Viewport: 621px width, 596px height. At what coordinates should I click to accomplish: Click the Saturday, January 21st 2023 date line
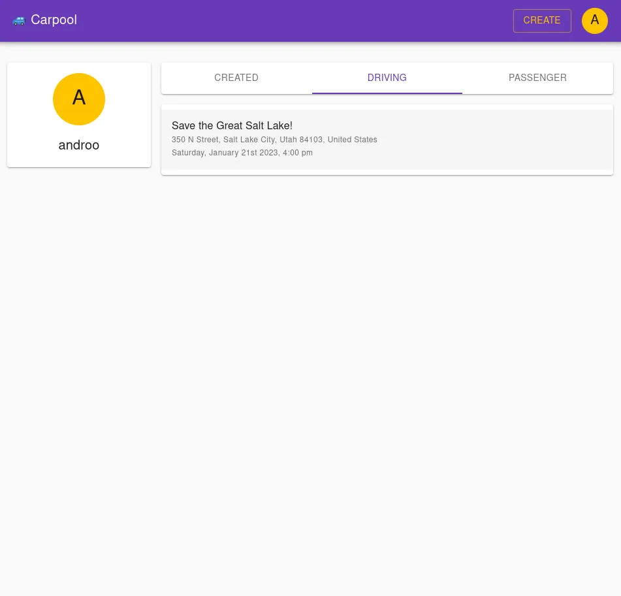pos(242,153)
